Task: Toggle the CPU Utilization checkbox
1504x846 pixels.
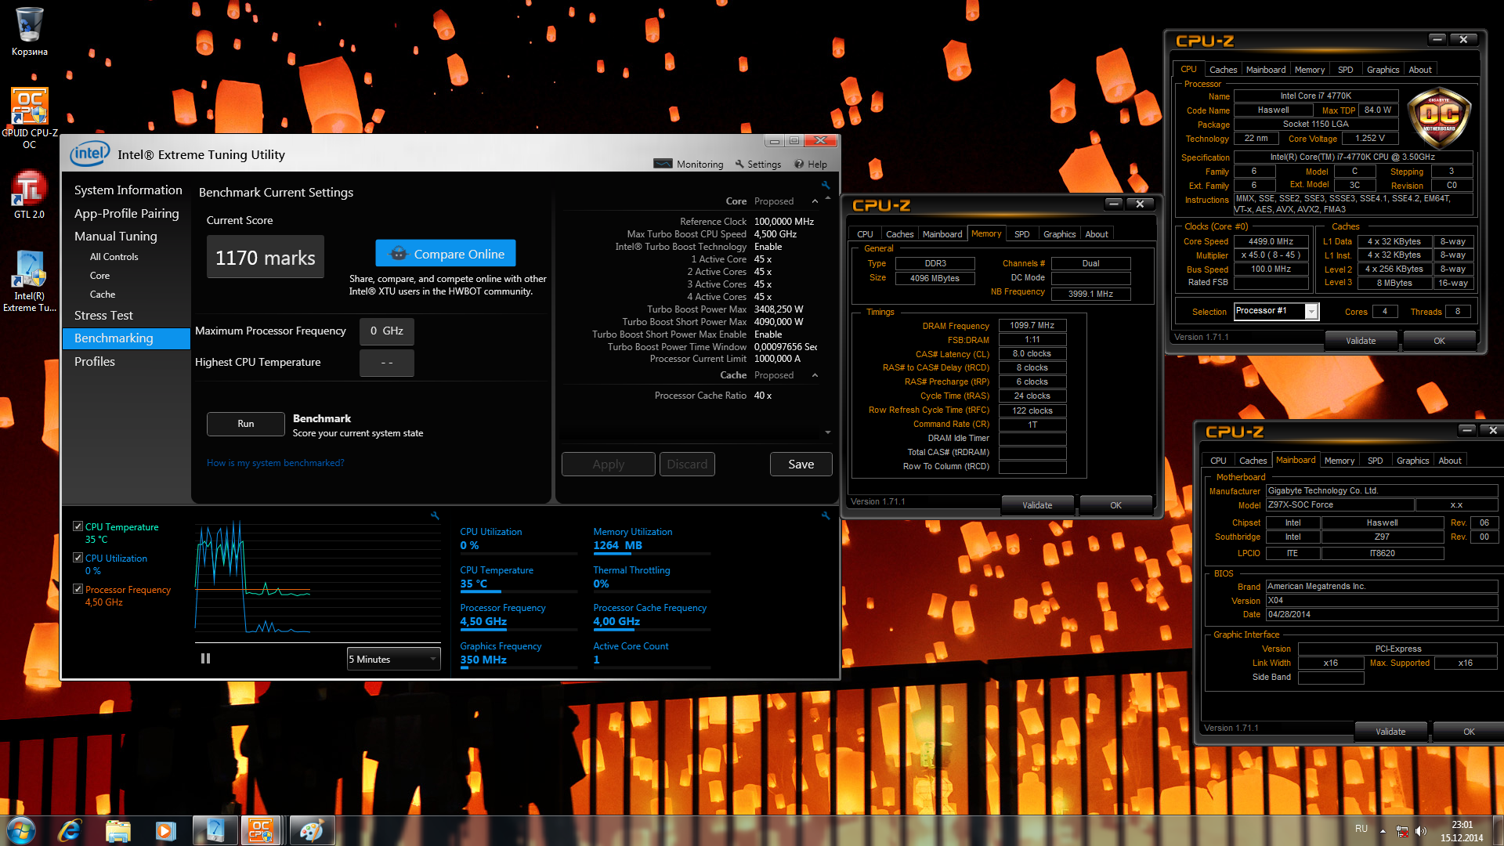Action: click(x=78, y=558)
